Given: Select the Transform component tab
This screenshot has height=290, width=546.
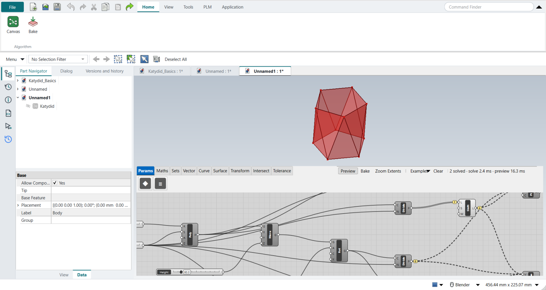Looking at the screenshot, I should (x=240, y=171).
